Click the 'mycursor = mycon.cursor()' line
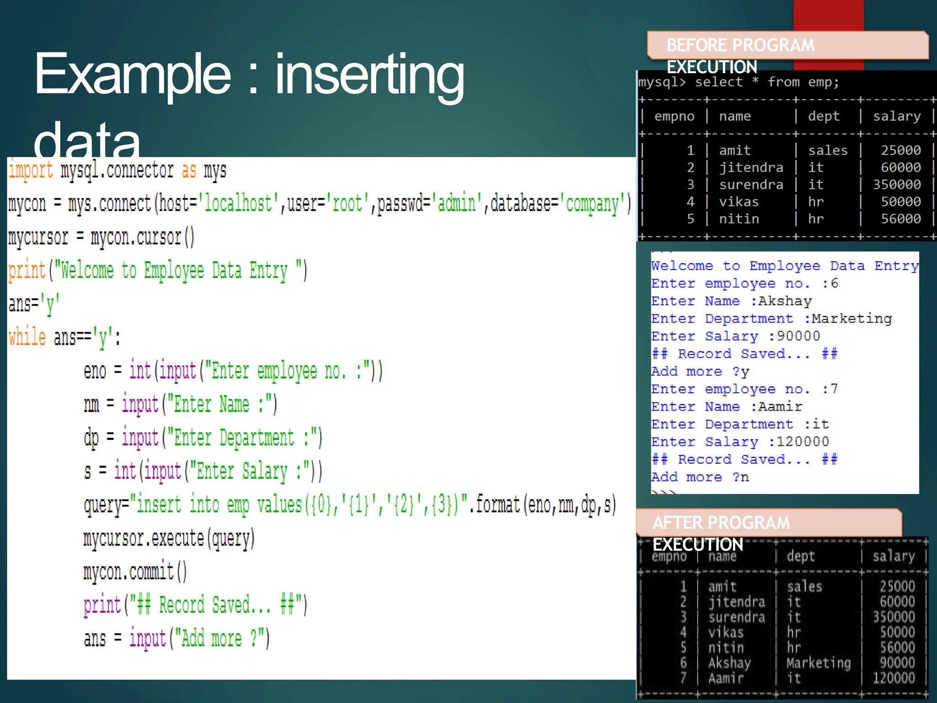Viewport: 937px width, 703px height. pyautogui.click(x=101, y=237)
